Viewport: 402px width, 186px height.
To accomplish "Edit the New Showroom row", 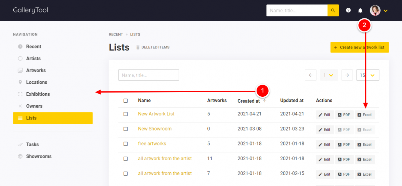I will (x=325, y=130).
